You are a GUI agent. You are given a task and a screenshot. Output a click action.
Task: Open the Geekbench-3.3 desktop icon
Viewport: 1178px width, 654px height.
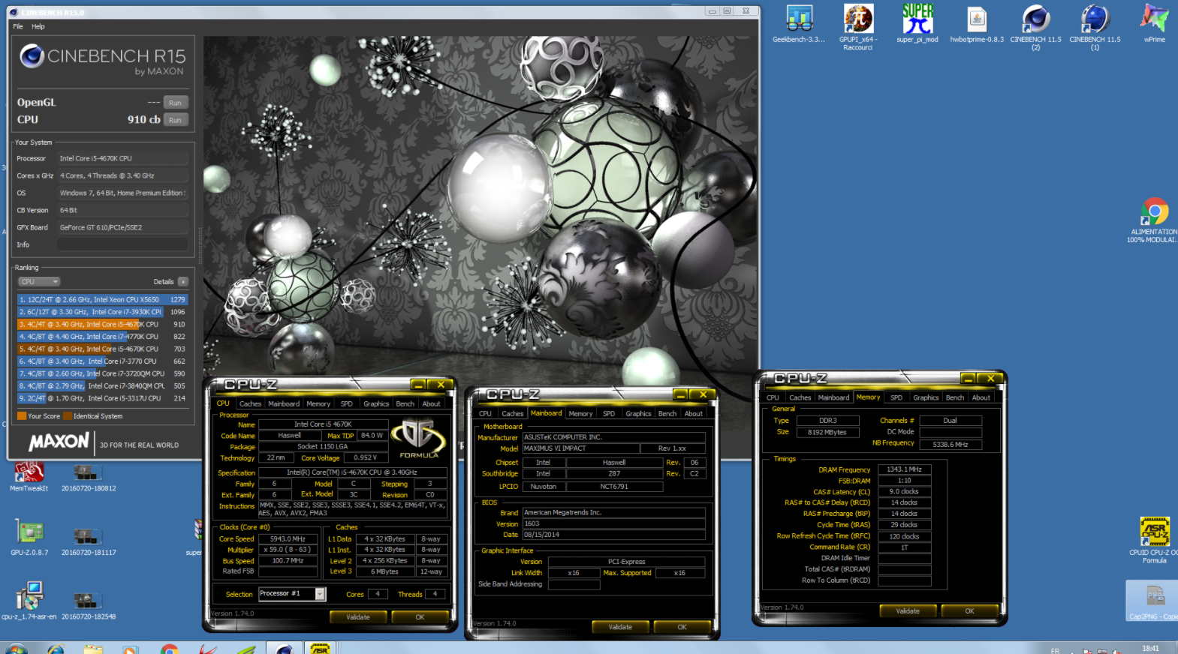point(799,24)
